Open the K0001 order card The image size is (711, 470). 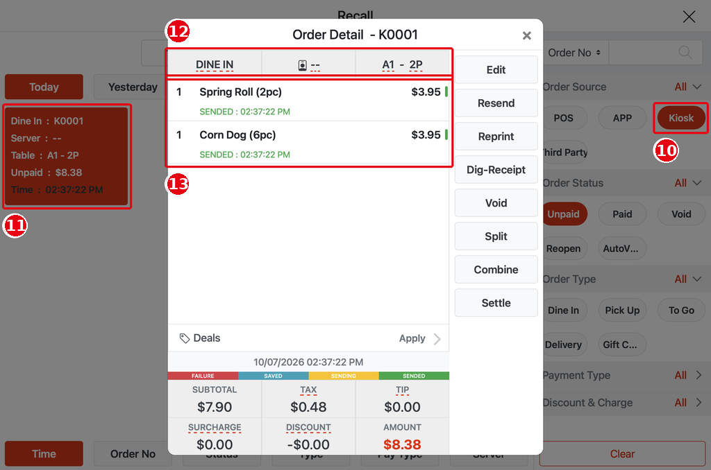click(x=67, y=156)
